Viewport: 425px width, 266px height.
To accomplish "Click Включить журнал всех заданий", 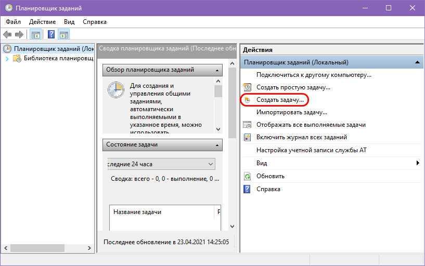I will pos(301,137).
